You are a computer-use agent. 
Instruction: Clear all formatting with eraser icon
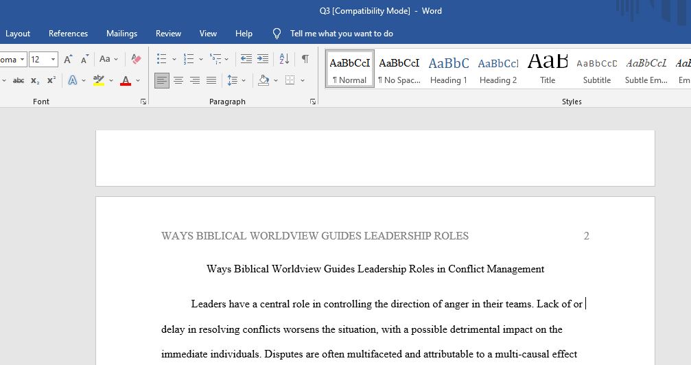click(x=136, y=58)
